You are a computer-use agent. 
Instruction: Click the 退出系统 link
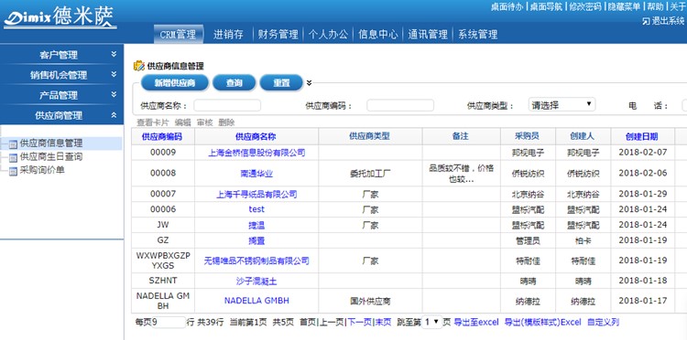coord(668,21)
